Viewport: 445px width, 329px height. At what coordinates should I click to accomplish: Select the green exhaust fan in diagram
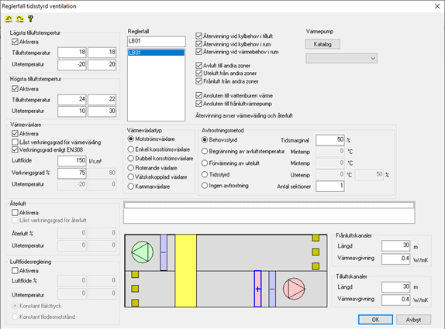[x=142, y=252]
